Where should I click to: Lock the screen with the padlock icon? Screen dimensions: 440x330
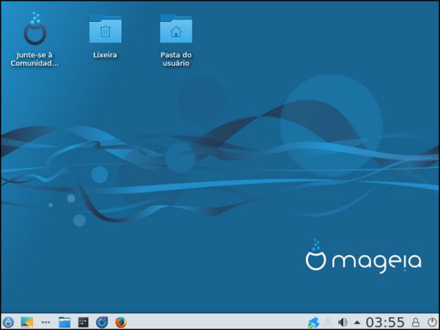pyautogui.click(x=416, y=322)
